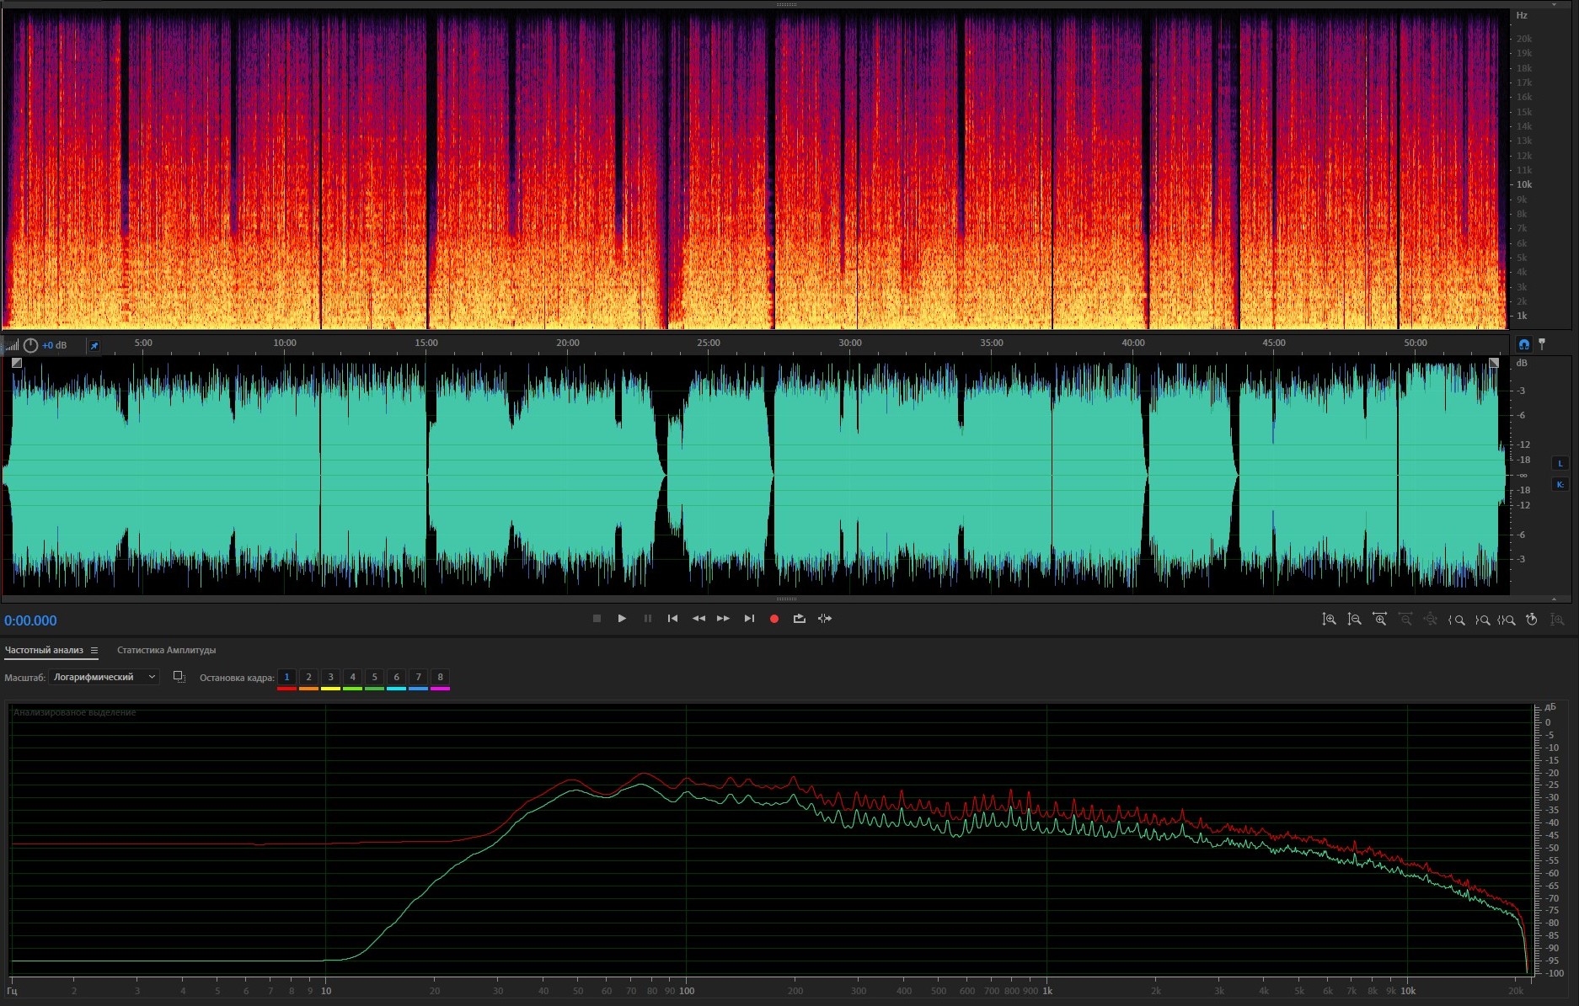Toggle the left channel L button
The image size is (1579, 1006).
click(1560, 463)
